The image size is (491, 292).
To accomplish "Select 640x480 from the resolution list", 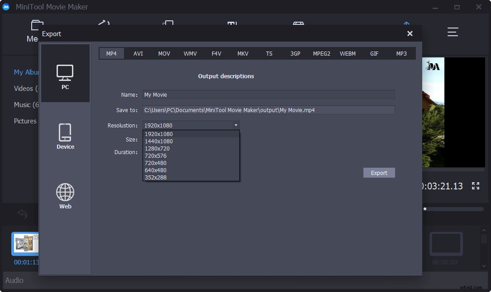I will coord(156,170).
